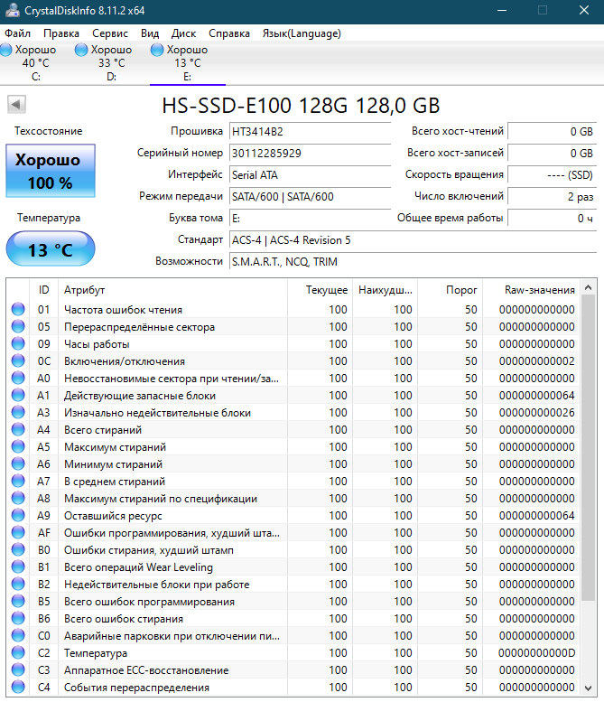Open the Файл menu

point(17,33)
